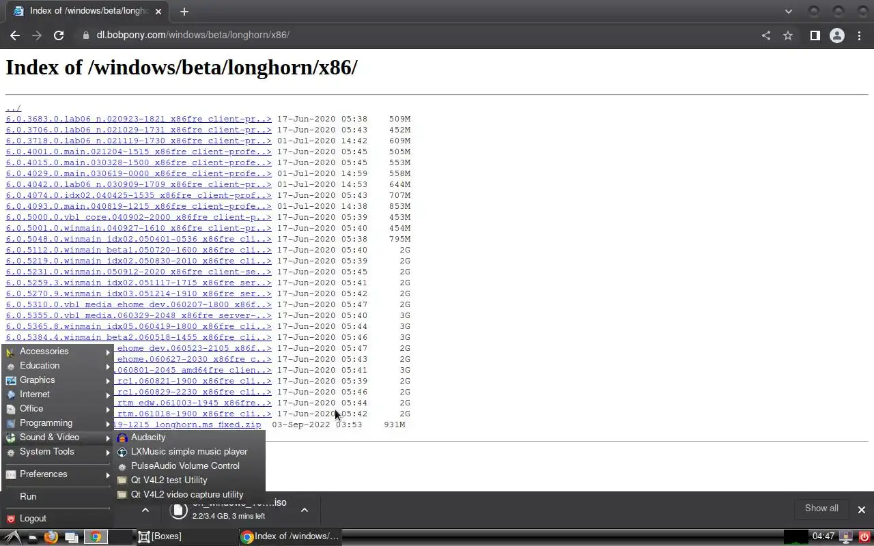Screen dimensions: 874x546
Task: Open PulseAudio Volume Control
Action: pyautogui.click(x=189, y=466)
